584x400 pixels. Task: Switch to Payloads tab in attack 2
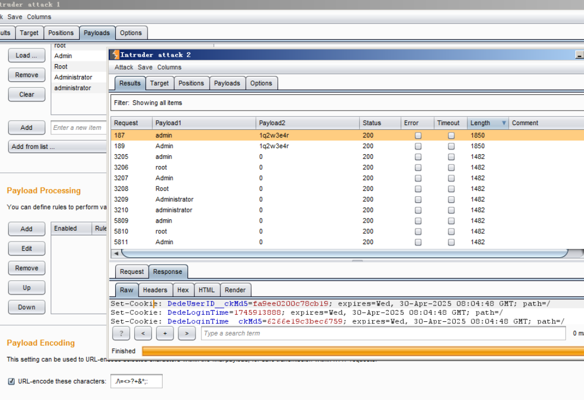(x=227, y=83)
